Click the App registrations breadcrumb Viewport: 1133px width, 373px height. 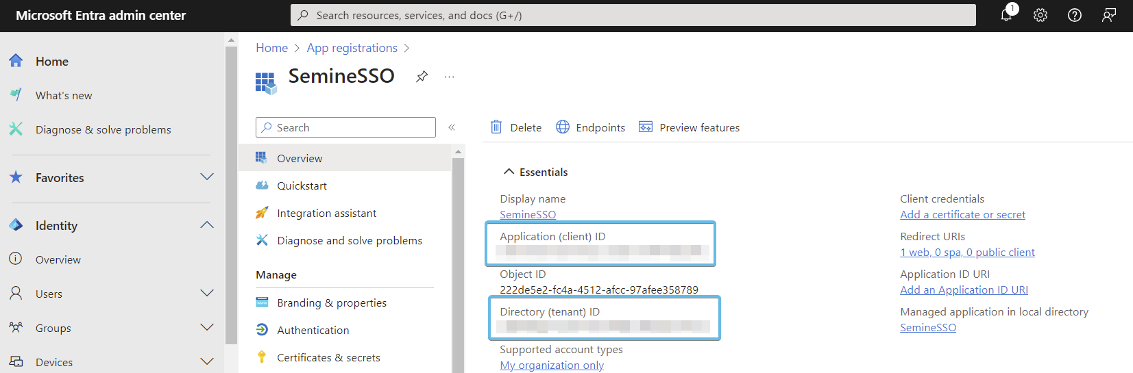[352, 48]
